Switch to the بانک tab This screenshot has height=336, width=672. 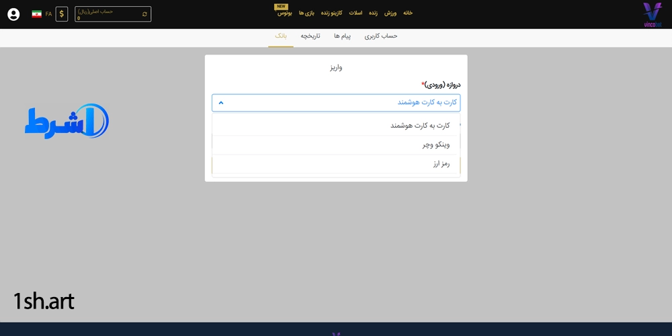[x=281, y=36]
